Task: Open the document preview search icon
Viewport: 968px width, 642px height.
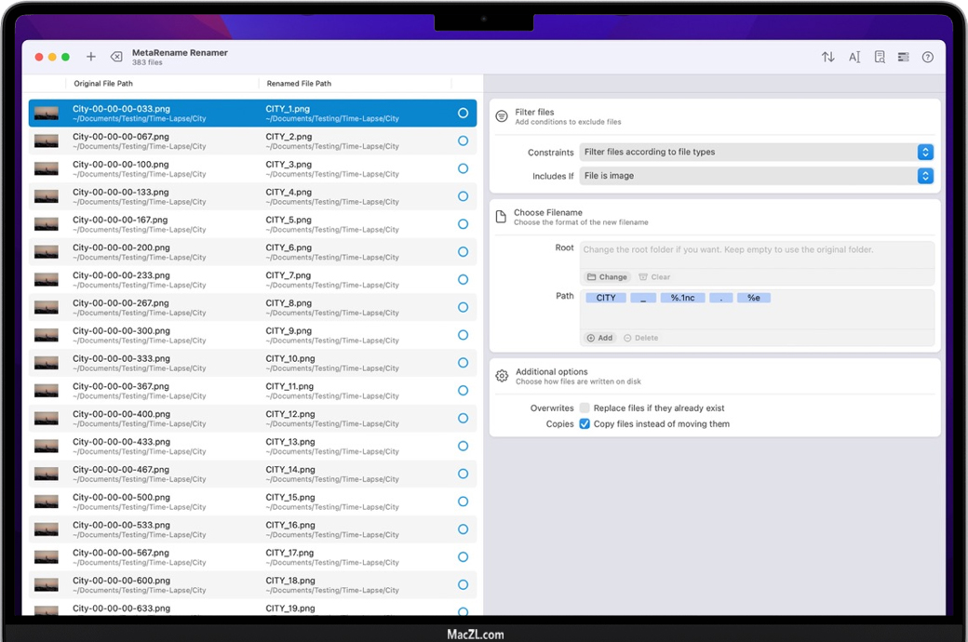Action: pos(880,57)
